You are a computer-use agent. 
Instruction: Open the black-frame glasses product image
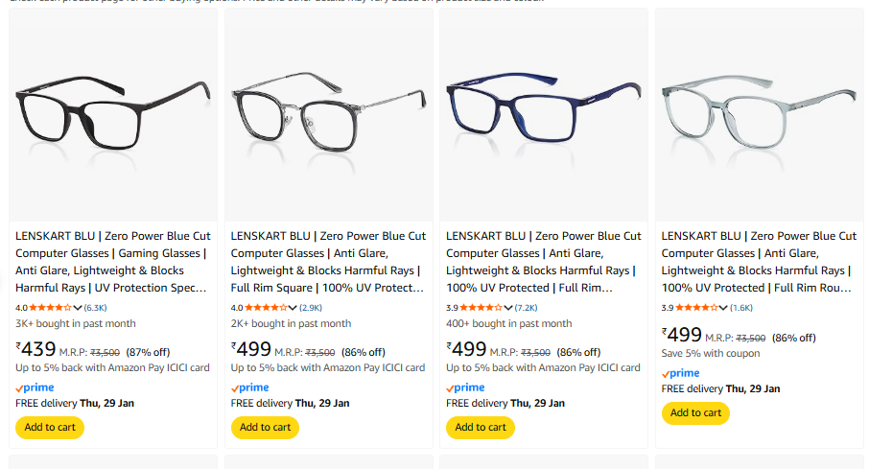(113, 115)
